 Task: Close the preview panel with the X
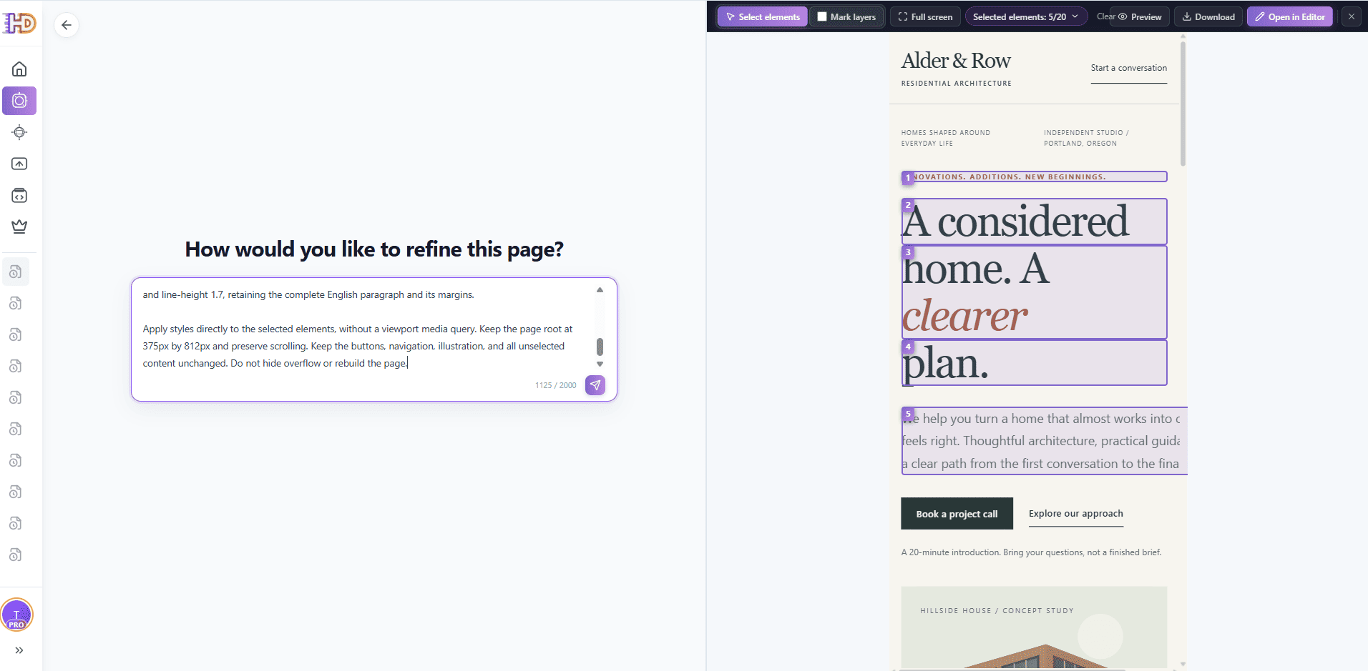coord(1352,16)
